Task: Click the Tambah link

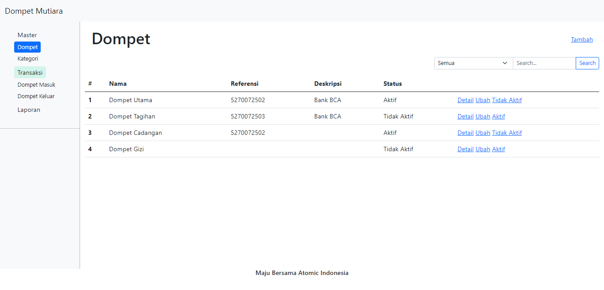Action: pos(581,40)
